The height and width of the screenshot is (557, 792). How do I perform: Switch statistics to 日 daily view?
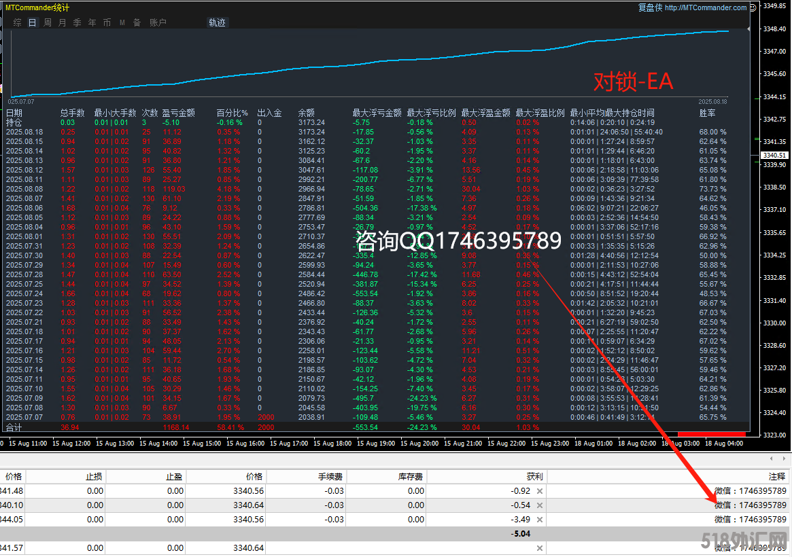pyautogui.click(x=33, y=22)
